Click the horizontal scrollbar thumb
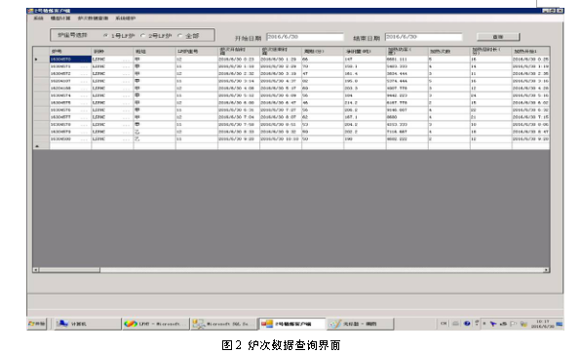This screenshot has width=581, height=353. click(69, 270)
